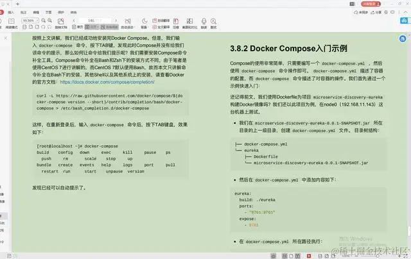Click the blue cloud panel icon

404,21
